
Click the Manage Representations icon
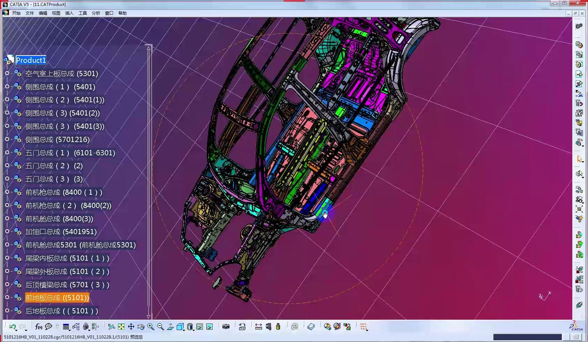[579, 133]
